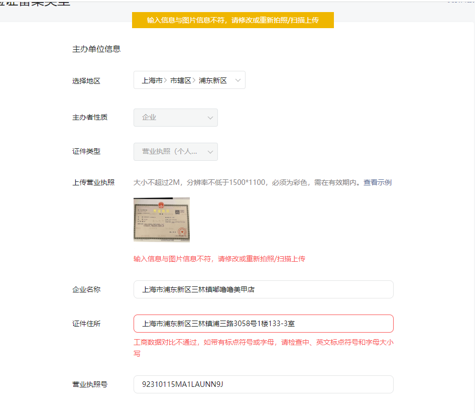Image resolution: width=475 pixels, height=413 pixels.
Task: Focus the 营业执照号 input field
Action: (x=264, y=384)
